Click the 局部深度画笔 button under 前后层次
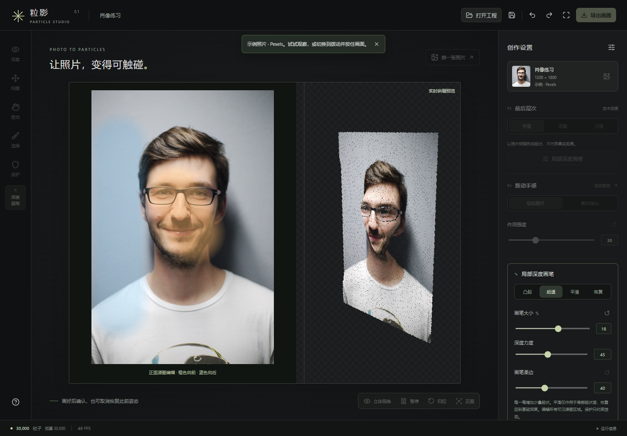This screenshot has height=436, width=627. point(563,159)
